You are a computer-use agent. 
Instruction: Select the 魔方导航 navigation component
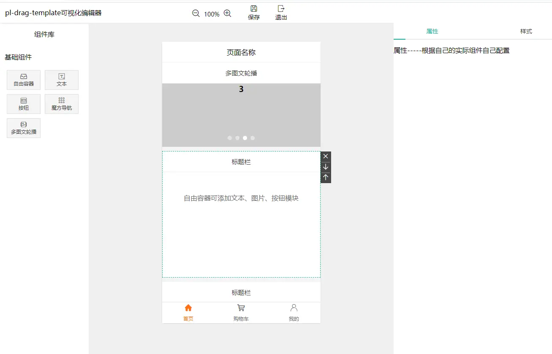(x=62, y=104)
